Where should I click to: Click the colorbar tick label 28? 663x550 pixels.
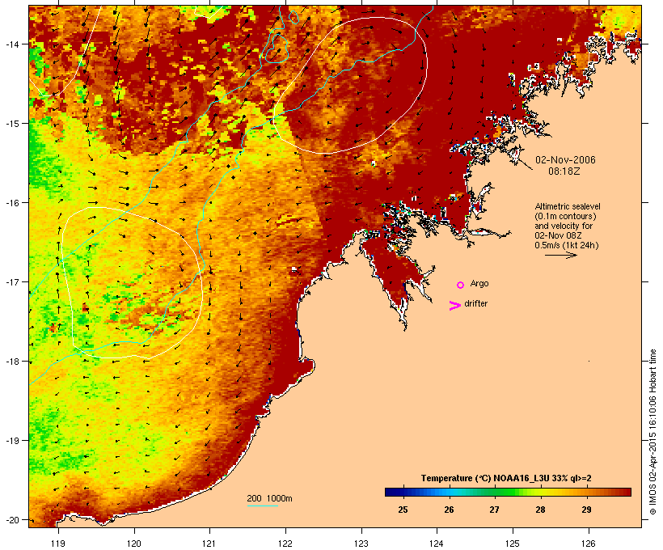[x=540, y=510]
